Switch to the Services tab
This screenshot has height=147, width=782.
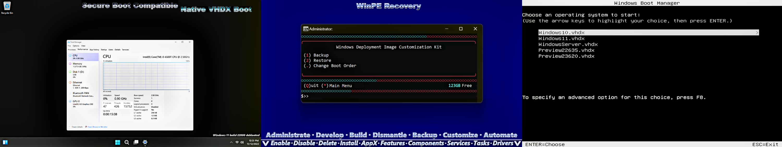(125, 50)
